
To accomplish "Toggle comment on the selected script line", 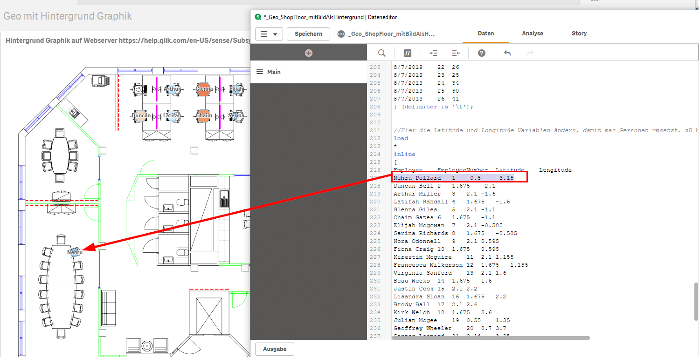I will pos(407,53).
